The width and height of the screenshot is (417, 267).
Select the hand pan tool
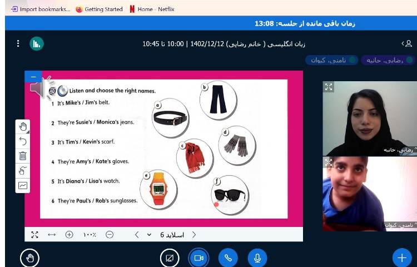[x=23, y=127]
